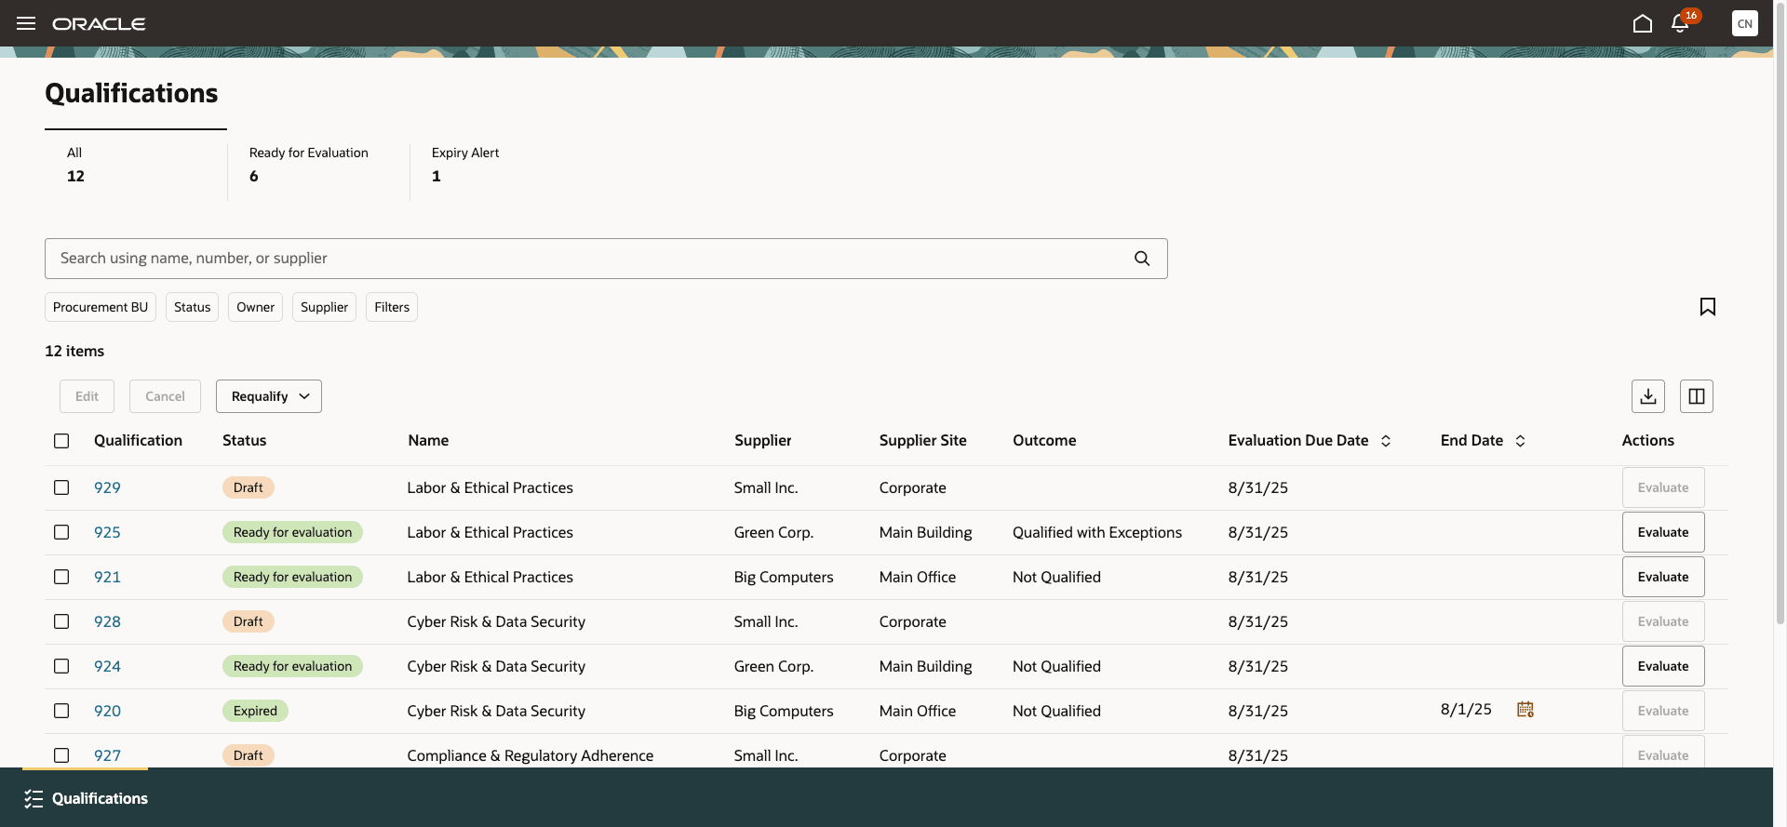Switch to the All tab
The image size is (1787, 827).
pyautogui.click(x=136, y=165)
